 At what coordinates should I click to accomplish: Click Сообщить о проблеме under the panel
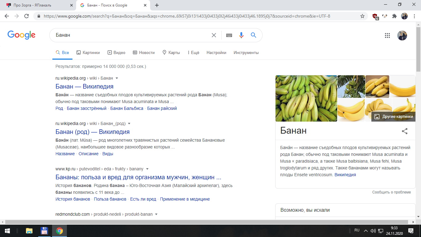pos(391,192)
